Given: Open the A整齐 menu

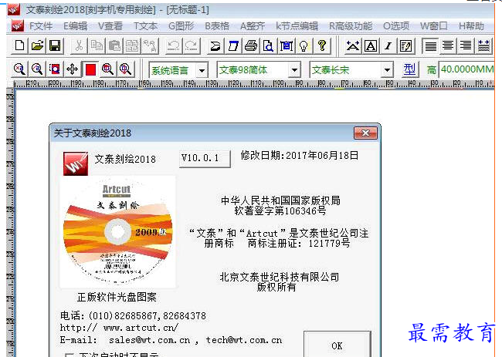Looking at the screenshot, I should click(x=253, y=26).
